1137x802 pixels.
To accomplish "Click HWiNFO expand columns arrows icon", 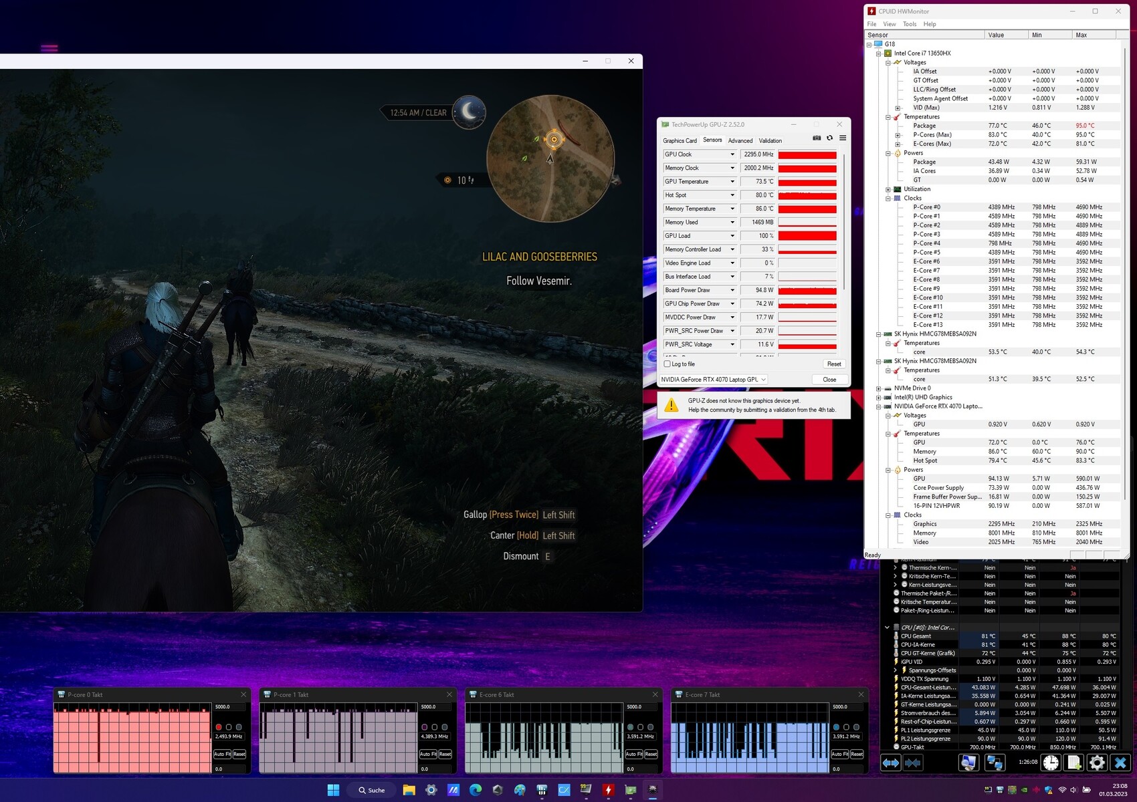I will [x=890, y=763].
